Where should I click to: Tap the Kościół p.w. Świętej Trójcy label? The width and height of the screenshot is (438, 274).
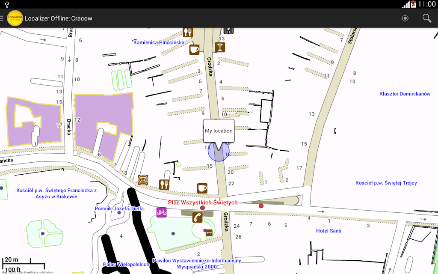point(386,183)
